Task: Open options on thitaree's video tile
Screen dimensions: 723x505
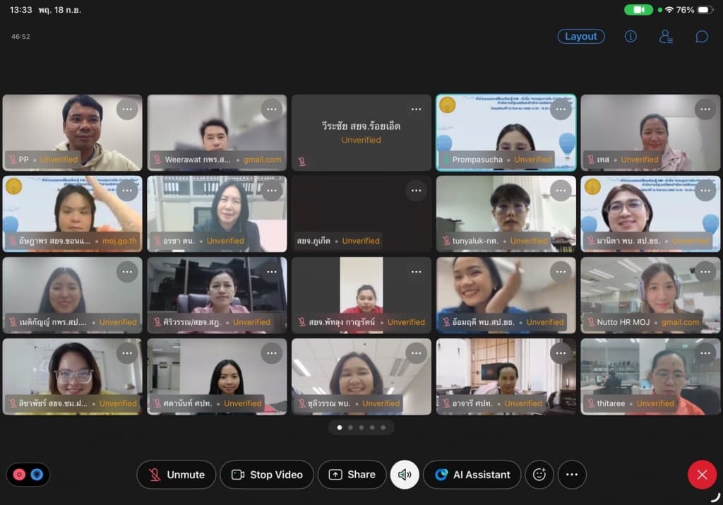Action: tap(705, 353)
